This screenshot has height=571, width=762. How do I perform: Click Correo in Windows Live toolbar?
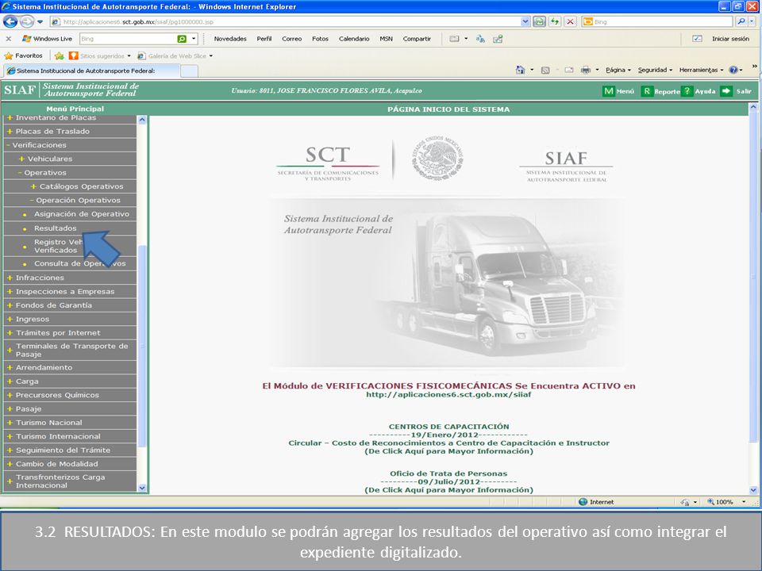click(x=291, y=39)
